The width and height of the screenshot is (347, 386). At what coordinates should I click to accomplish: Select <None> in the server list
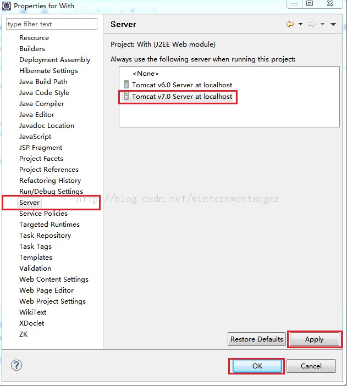click(145, 74)
